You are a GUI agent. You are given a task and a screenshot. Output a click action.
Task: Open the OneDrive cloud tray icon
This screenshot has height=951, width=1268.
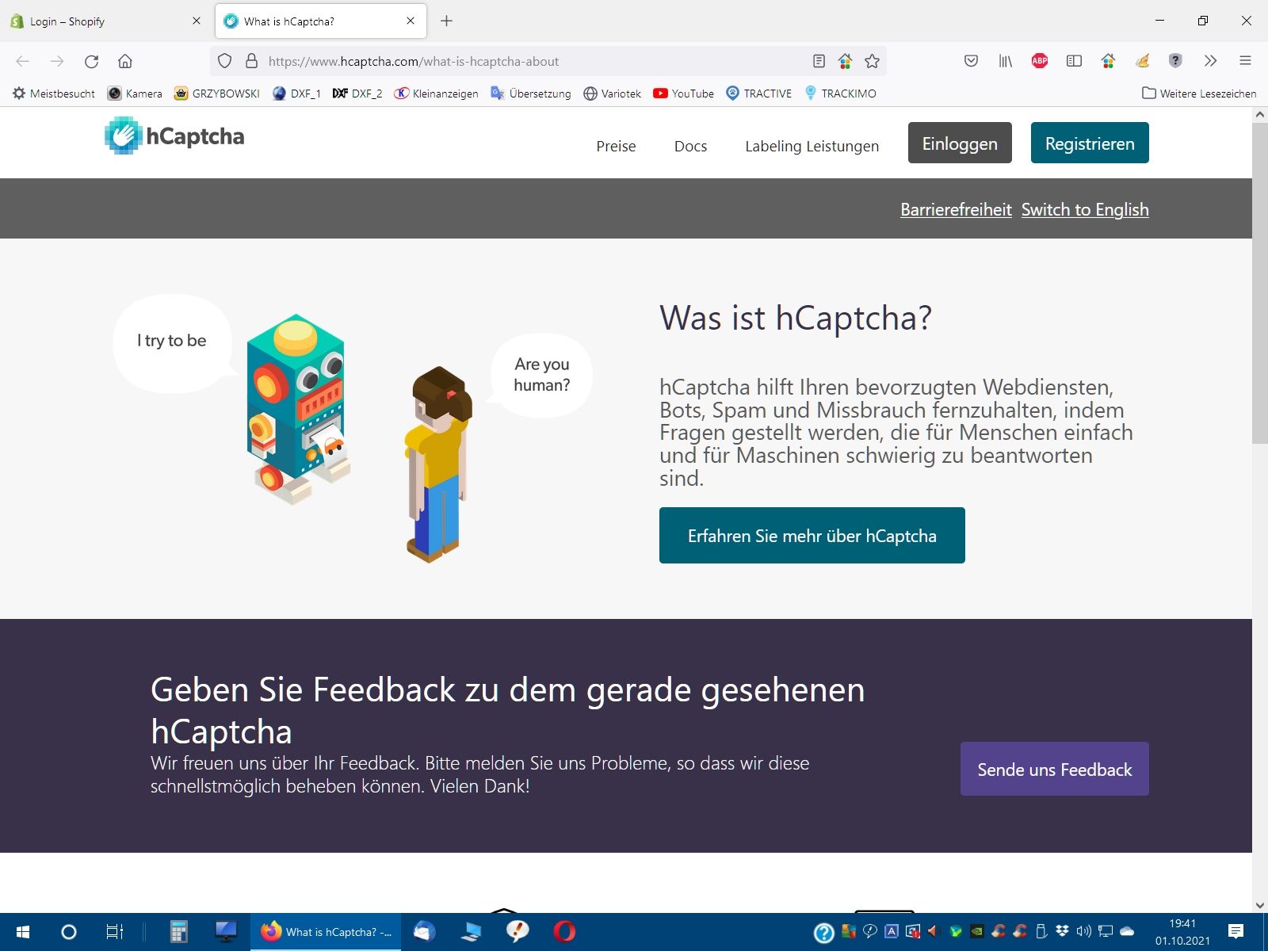click(1127, 931)
